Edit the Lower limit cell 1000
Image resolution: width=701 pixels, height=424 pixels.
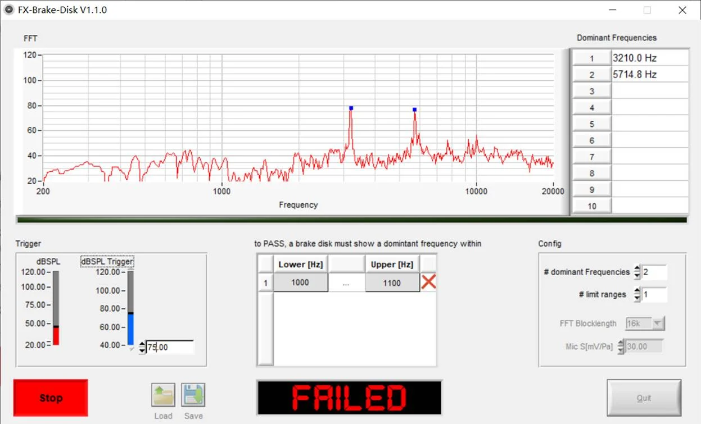click(300, 282)
